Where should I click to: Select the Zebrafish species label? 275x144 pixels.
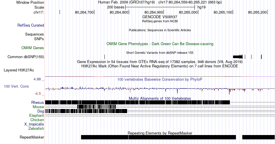click(36, 128)
